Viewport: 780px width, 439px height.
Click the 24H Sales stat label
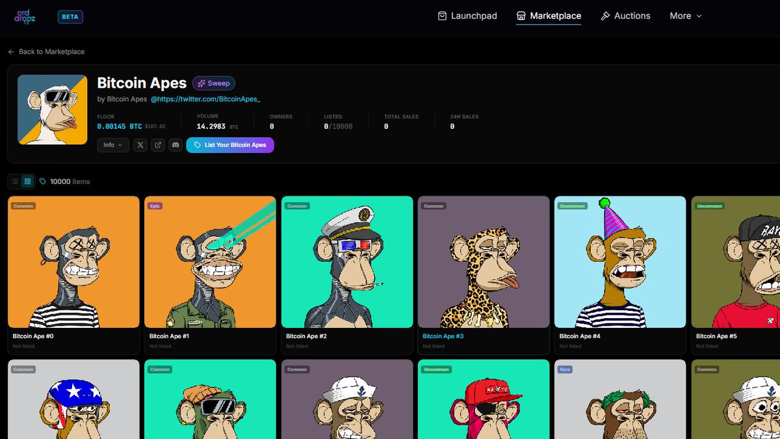pos(464,116)
